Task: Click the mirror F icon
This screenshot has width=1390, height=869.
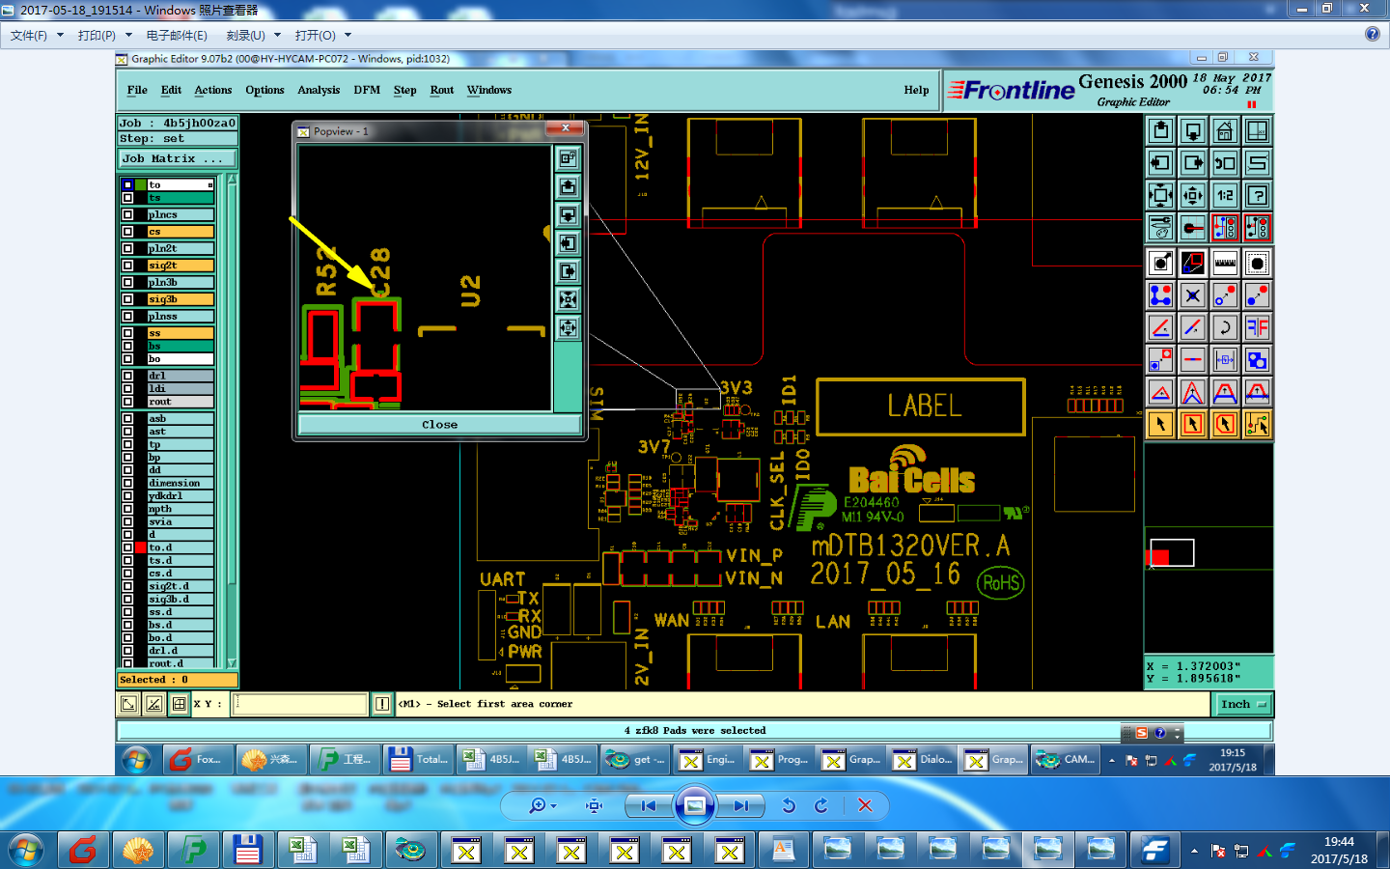Action: point(1257,327)
